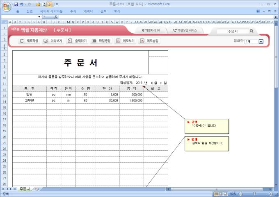Go to previous sheet navigation arrow

click(7, 189)
